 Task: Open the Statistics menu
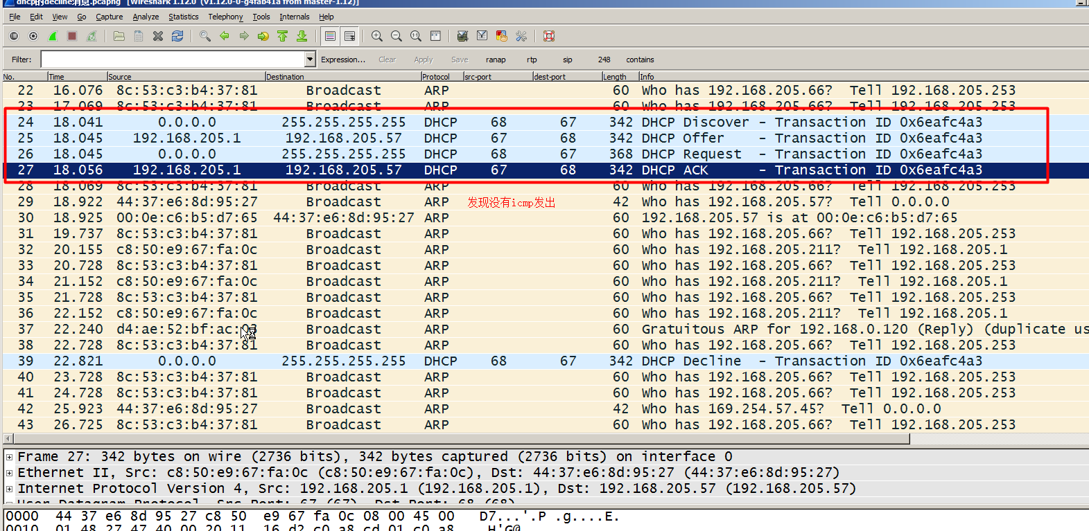coord(183,17)
